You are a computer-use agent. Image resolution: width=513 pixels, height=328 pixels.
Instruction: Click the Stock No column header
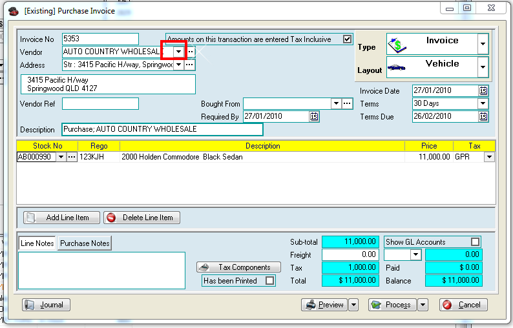point(47,146)
